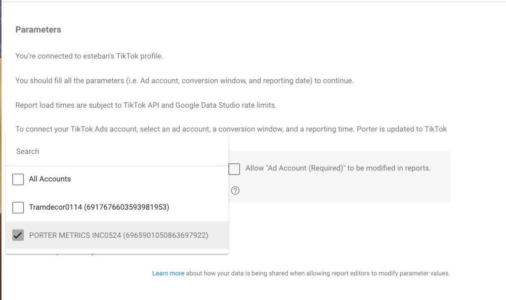Check the Tramdecor0114 account checkbox
Image resolution: width=506 pixels, height=300 pixels.
(18, 207)
